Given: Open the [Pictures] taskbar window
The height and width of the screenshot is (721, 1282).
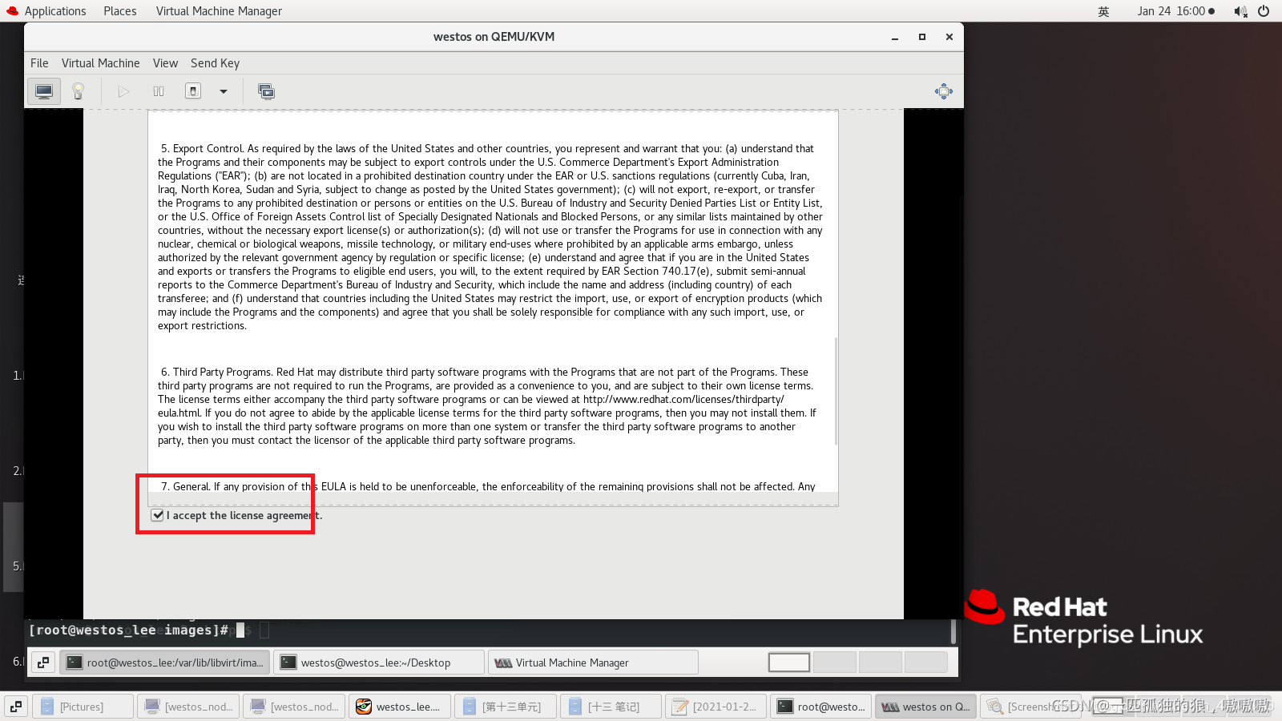Looking at the screenshot, I should tap(83, 707).
